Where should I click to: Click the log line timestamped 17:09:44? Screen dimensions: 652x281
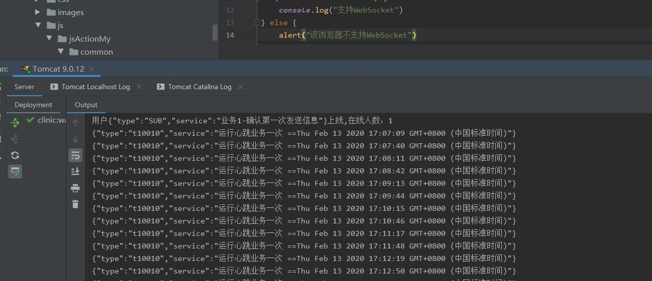[304, 196]
